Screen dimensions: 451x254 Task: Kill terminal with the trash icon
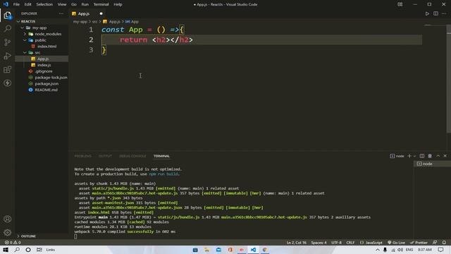point(430,156)
